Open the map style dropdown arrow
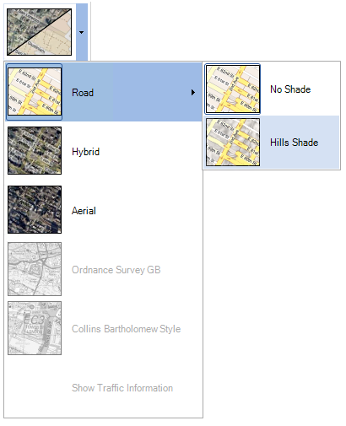This screenshot has width=346, height=426. (x=82, y=32)
